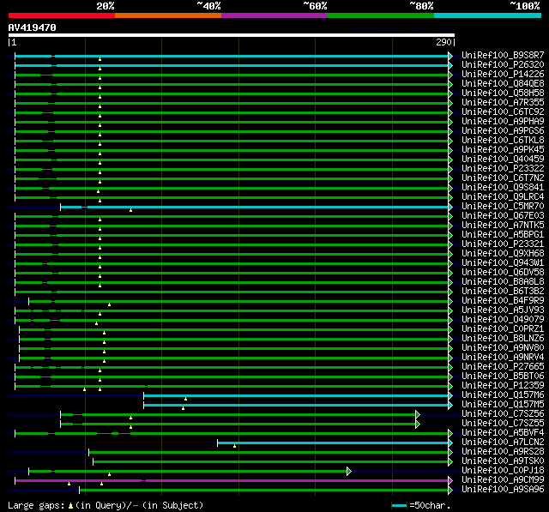Select the UniRef100_P12359 label
549x512 pixels.
click(503, 386)
